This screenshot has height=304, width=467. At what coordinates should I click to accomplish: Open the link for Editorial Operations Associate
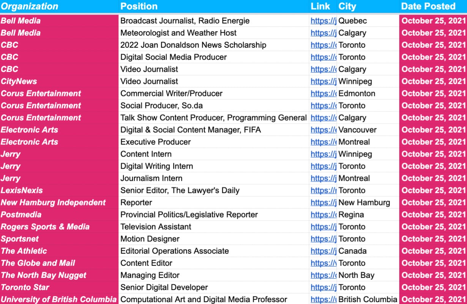[323, 251]
